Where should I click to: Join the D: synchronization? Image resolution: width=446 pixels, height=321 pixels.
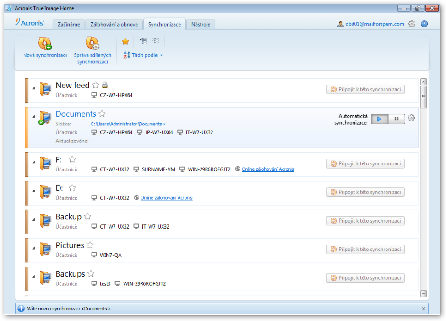(365, 192)
